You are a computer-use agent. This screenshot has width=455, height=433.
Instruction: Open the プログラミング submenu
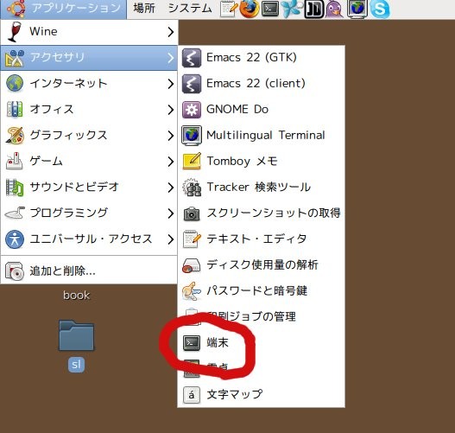(x=89, y=213)
